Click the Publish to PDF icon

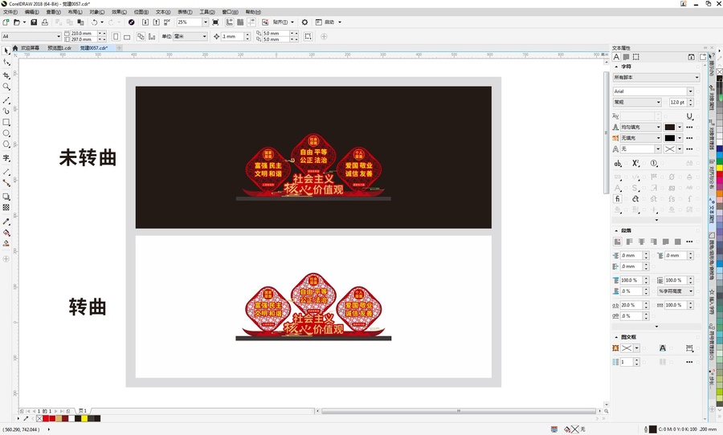[x=167, y=22]
